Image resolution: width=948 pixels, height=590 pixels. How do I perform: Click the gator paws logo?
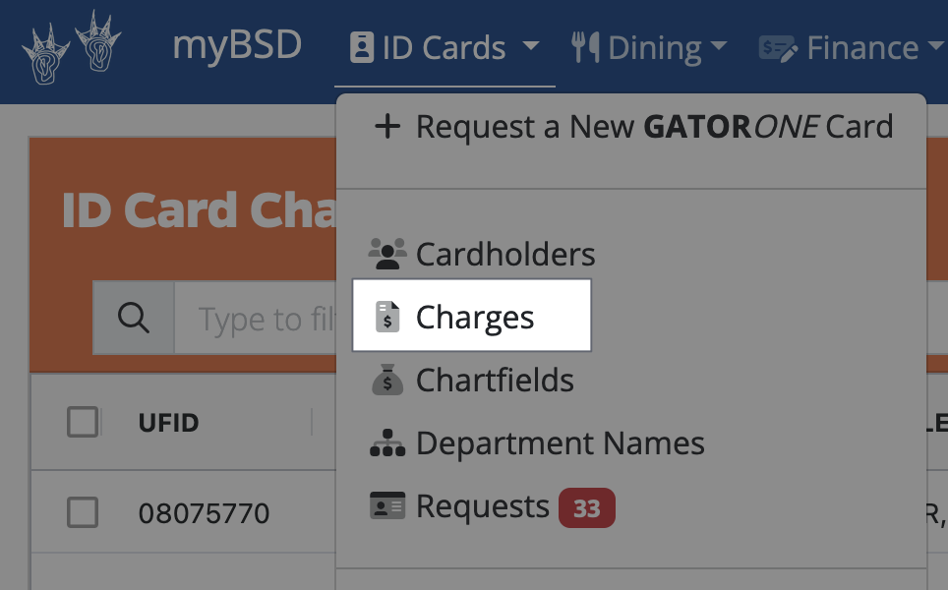[x=72, y=47]
